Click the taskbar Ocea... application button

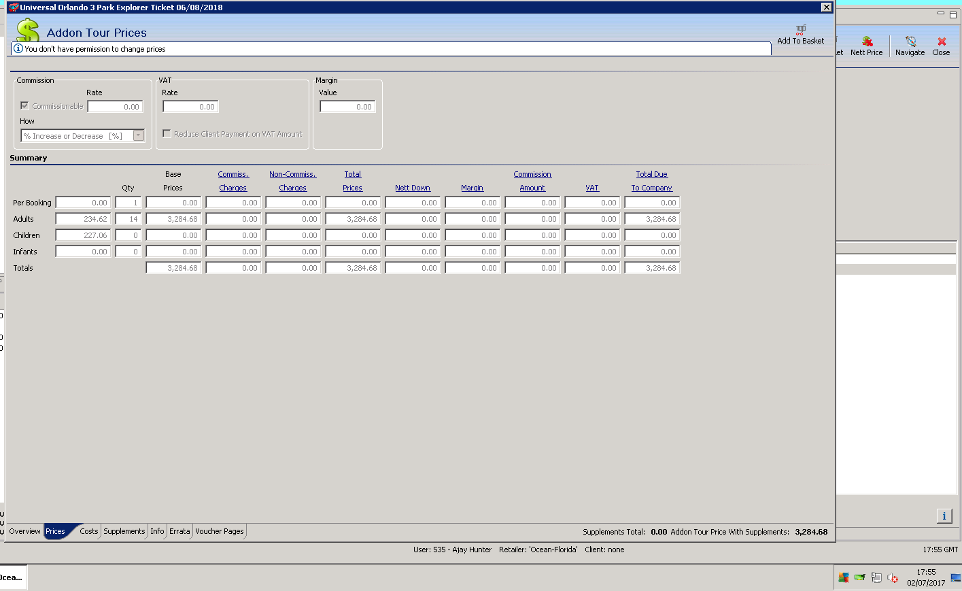[13, 577]
